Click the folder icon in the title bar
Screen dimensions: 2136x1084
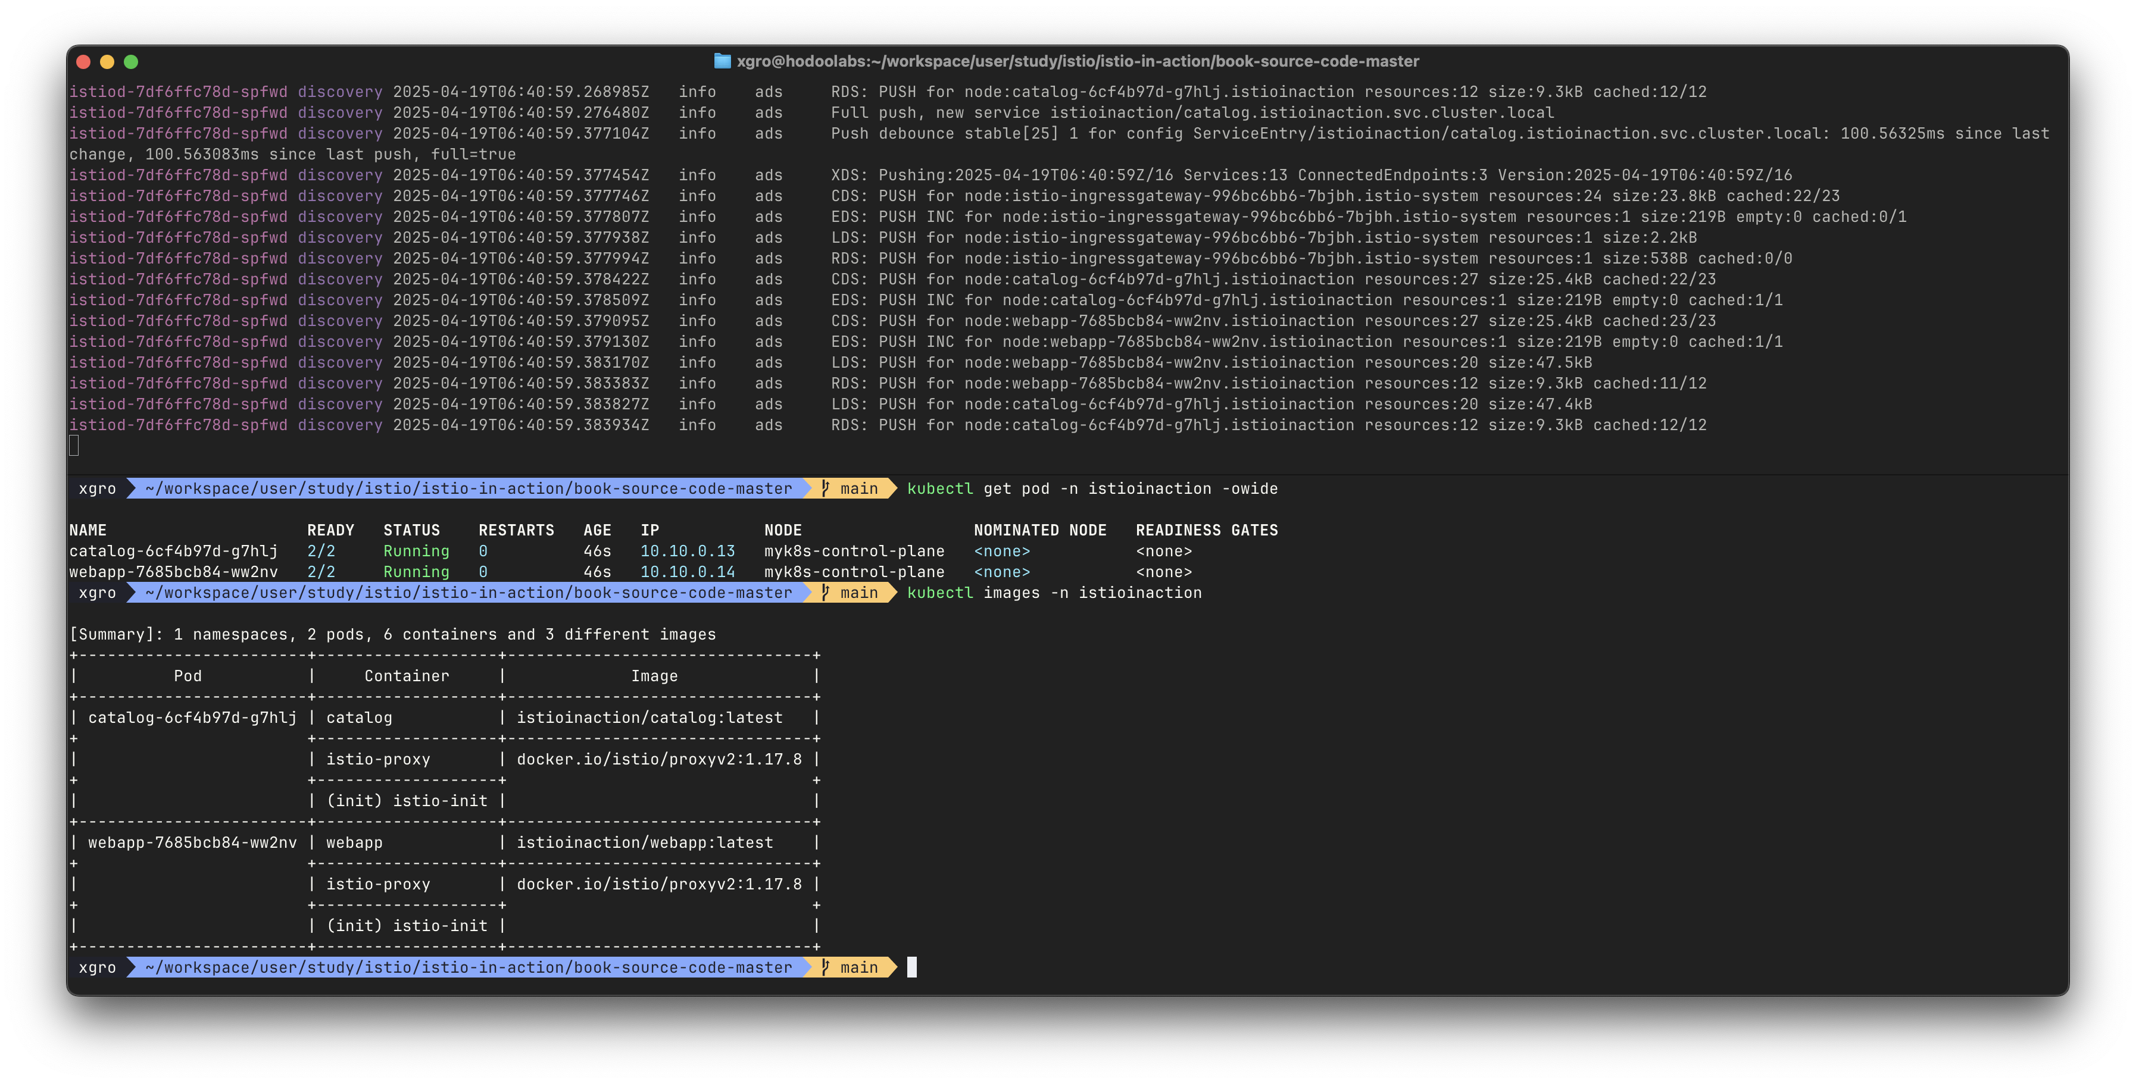[722, 61]
